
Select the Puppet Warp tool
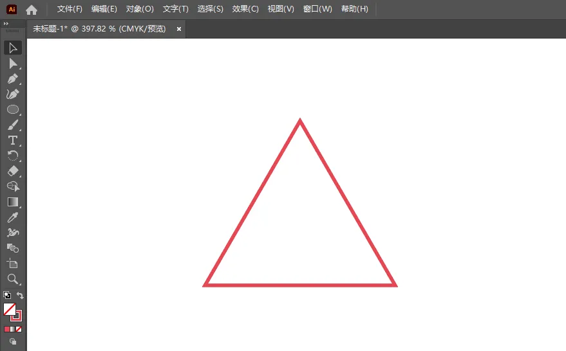point(13,233)
